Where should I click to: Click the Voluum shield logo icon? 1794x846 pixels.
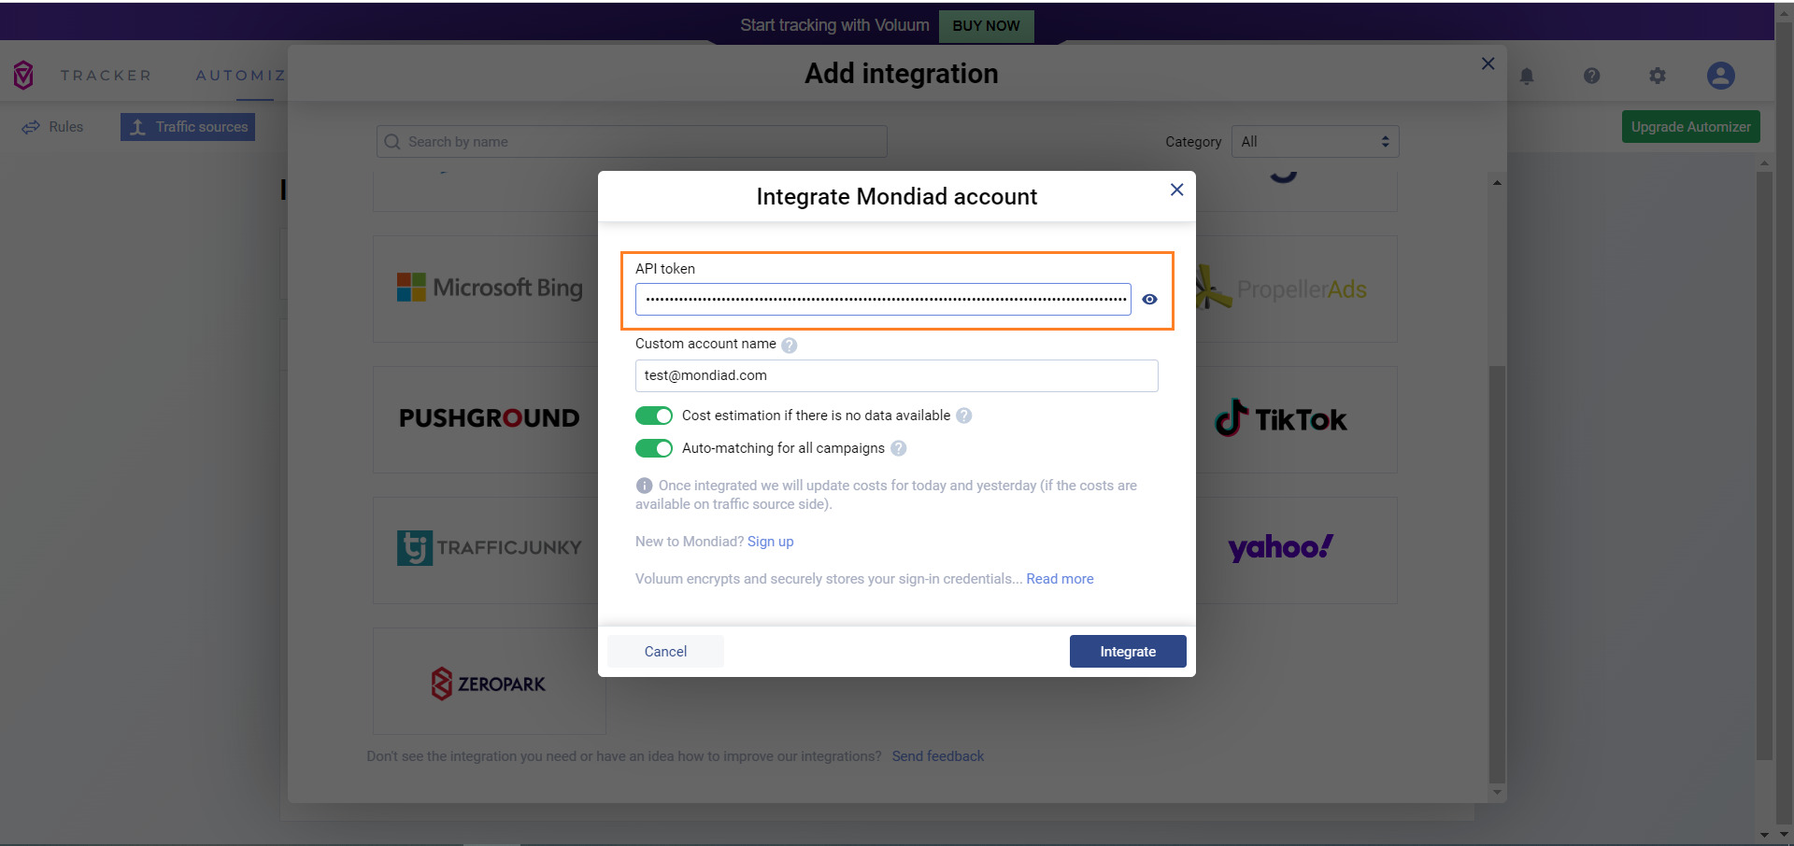pos(23,75)
